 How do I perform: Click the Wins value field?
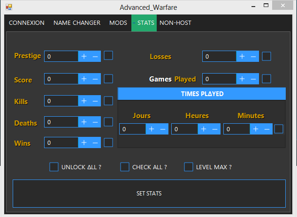coord(61,142)
